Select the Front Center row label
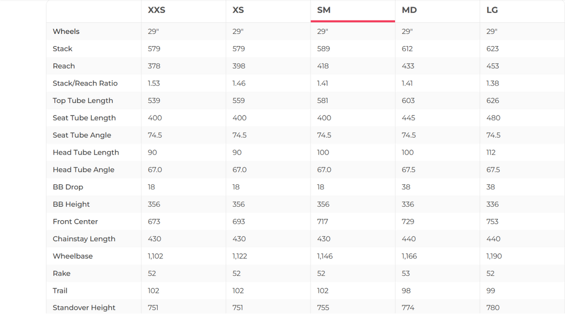565x318 pixels. click(75, 222)
